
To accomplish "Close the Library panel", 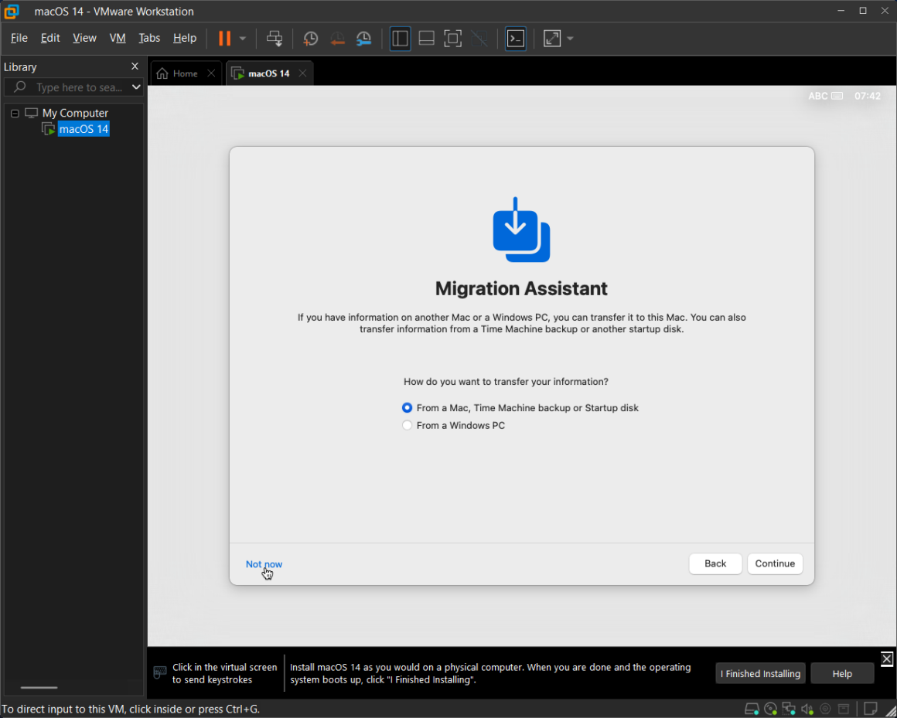I will point(135,66).
